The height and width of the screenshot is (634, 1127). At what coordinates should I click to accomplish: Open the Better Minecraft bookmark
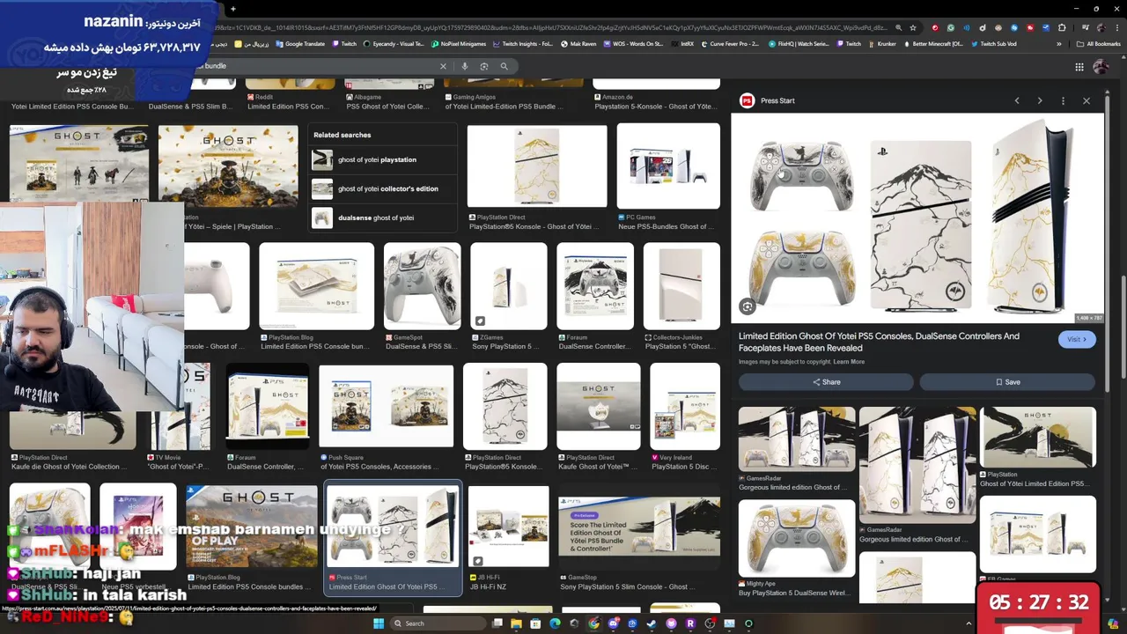click(932, 44)
